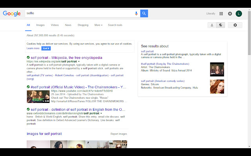This screenshot has height=156, width=251.
Task: Click 'See results about' heading
Action: [x=155, y=46]
